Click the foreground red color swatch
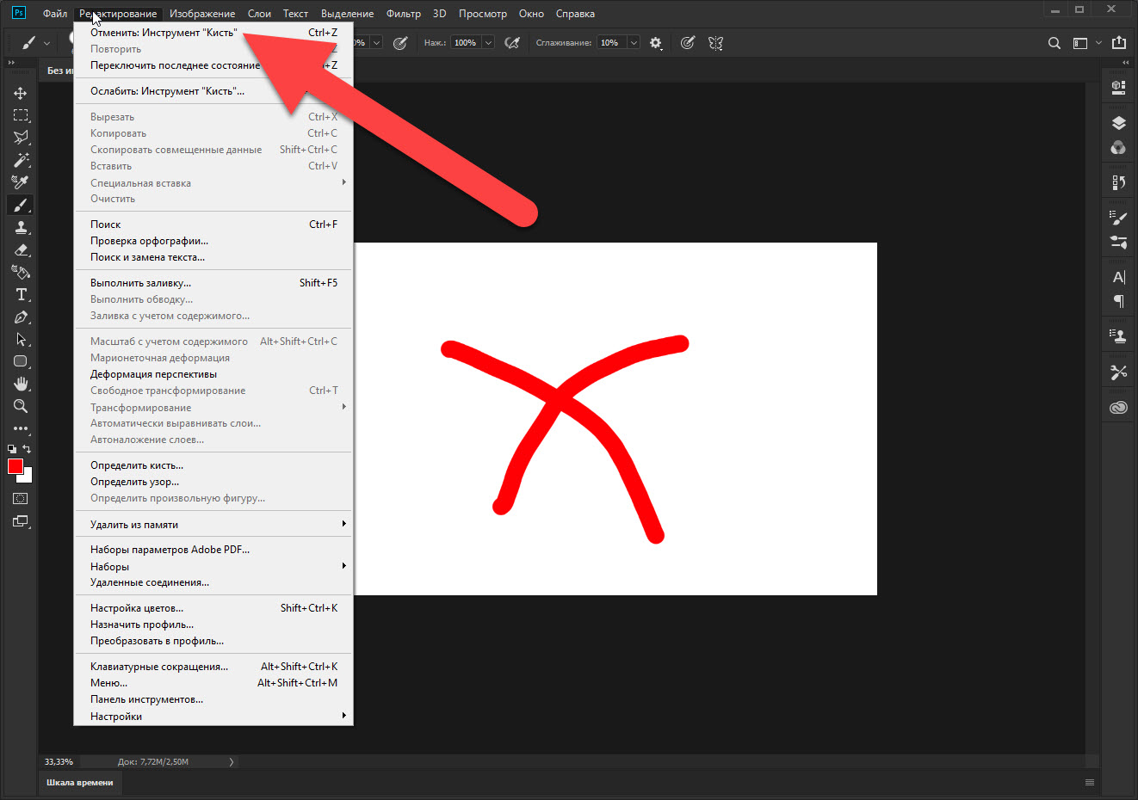Screen dimensions: 1138x800 pos(15,466)
